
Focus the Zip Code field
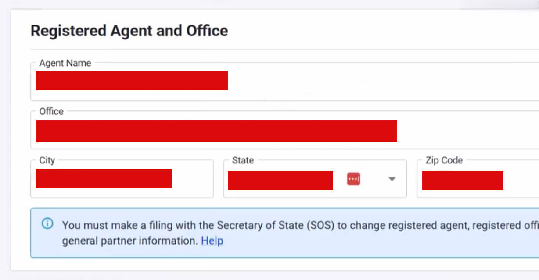tap(462, 180)
